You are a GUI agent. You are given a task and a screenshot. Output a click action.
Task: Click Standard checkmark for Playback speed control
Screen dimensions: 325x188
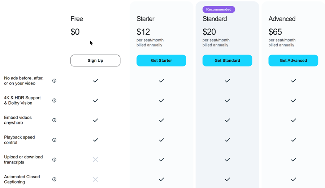tap(227, 140)
